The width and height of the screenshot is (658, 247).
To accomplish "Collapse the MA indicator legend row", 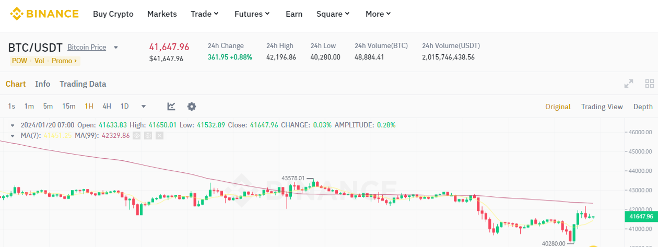I will click(13, 136).
